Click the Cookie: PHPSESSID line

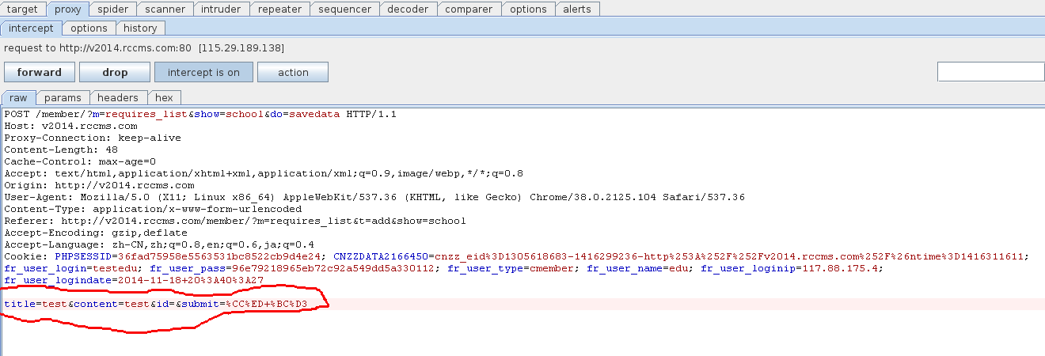click(x=517, y=256)
